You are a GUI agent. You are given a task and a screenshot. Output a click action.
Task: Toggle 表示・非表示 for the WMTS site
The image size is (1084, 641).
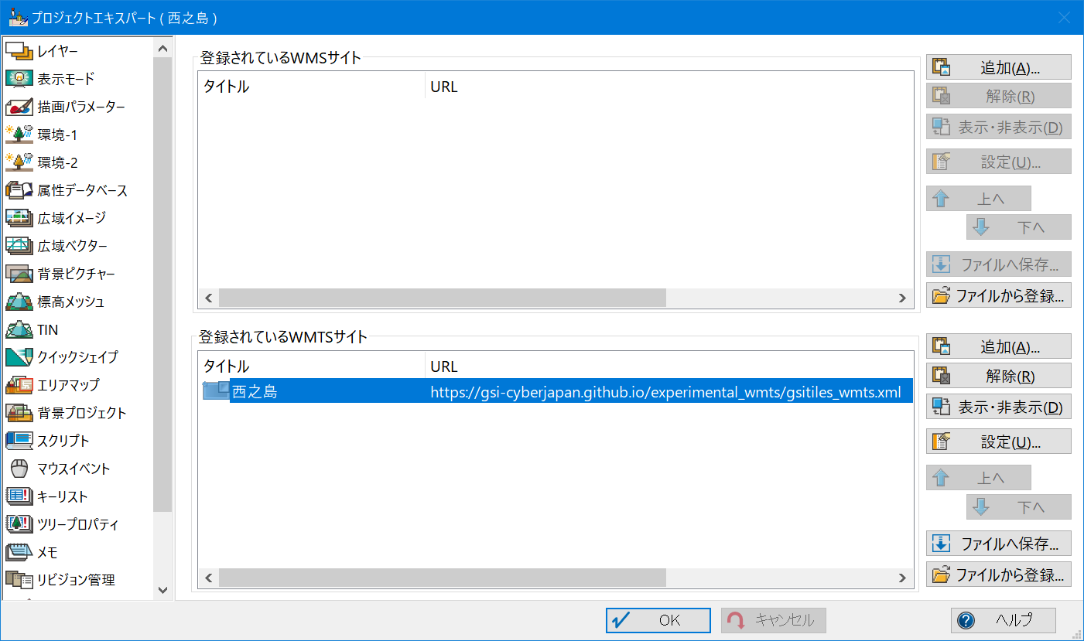[998, 407]
